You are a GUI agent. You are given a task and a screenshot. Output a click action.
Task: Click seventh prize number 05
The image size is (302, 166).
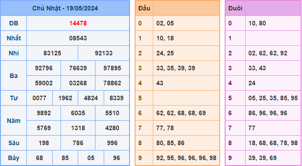pyautogui.click(x=91, y=158)
